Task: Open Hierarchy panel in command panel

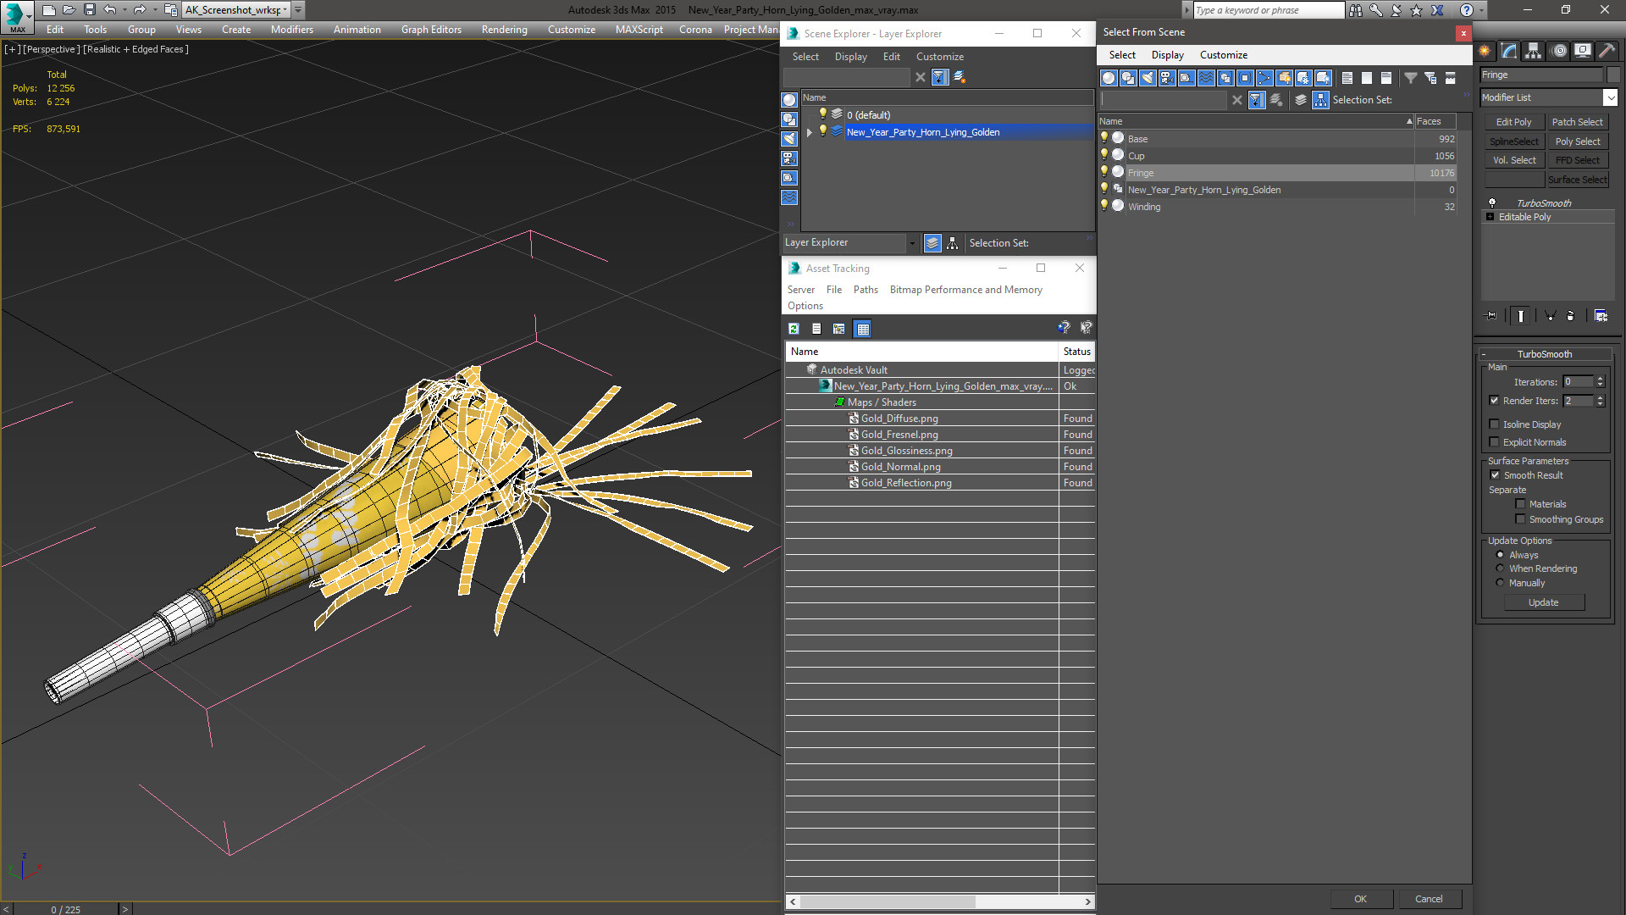Action: tap(1533, 51)
